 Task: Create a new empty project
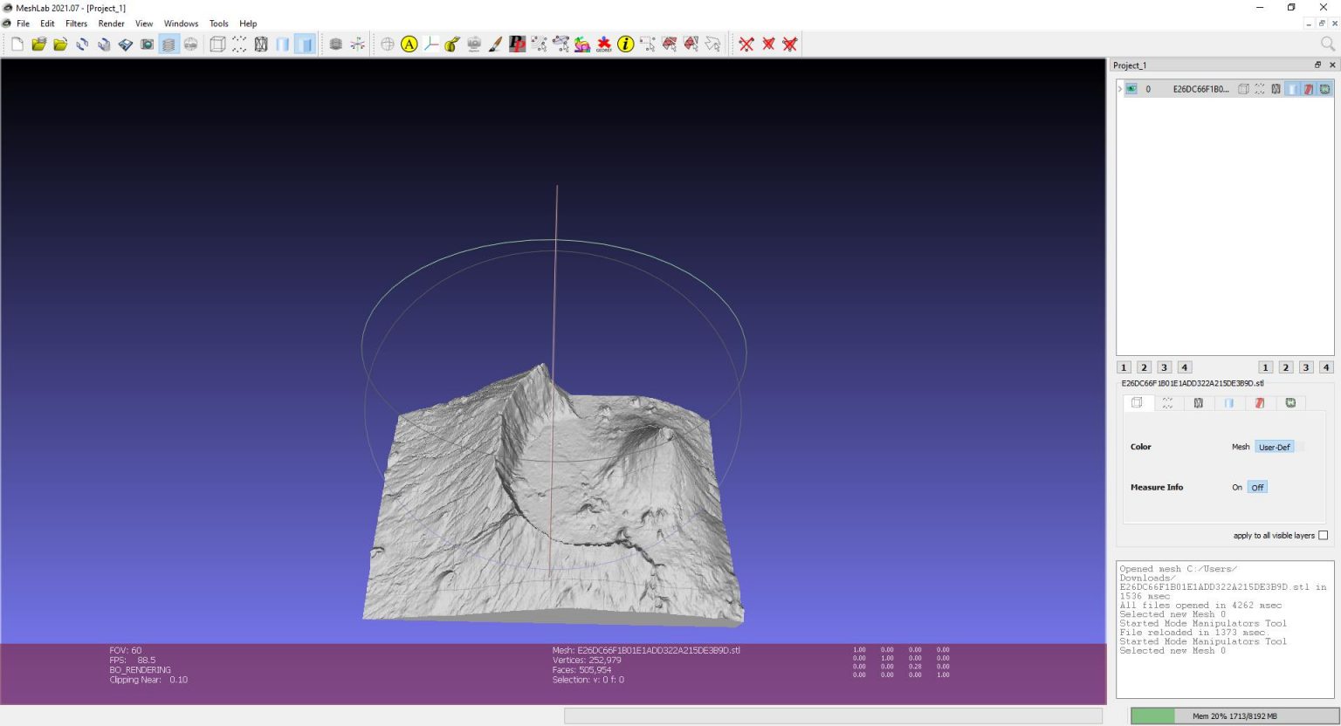point(17,44)
